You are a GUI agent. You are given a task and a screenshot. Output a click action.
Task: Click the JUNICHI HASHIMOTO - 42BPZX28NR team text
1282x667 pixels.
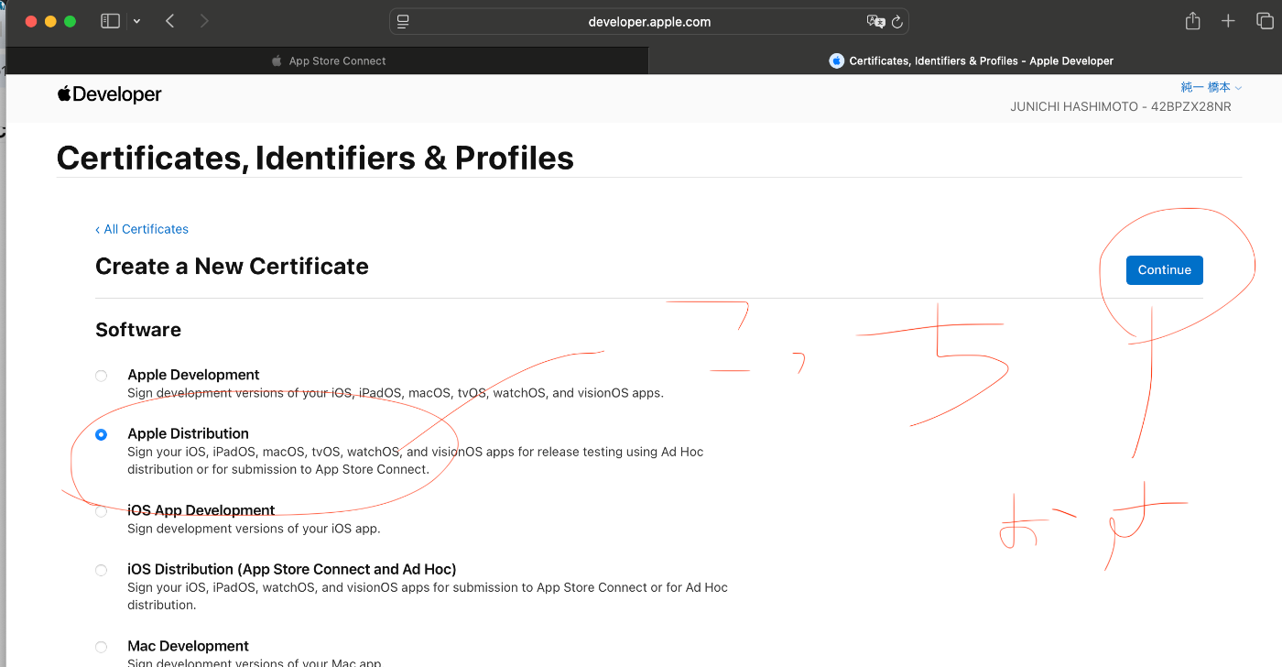tap(1121, 106)
